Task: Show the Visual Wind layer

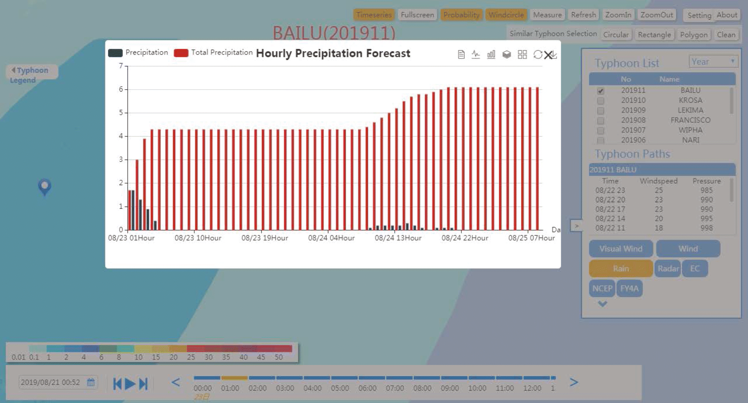Action: (621, 249)
